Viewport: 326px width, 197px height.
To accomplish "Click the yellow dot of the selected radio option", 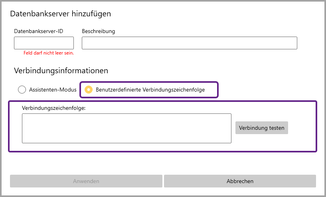I will point(89,90).
